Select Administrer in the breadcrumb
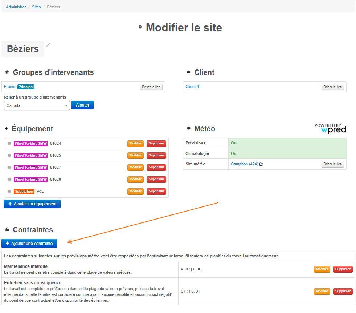Viewport: 356px width, 313px height. (16, 7)
